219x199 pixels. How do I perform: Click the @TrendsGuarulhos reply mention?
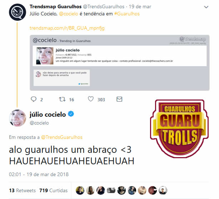point(62,137)
